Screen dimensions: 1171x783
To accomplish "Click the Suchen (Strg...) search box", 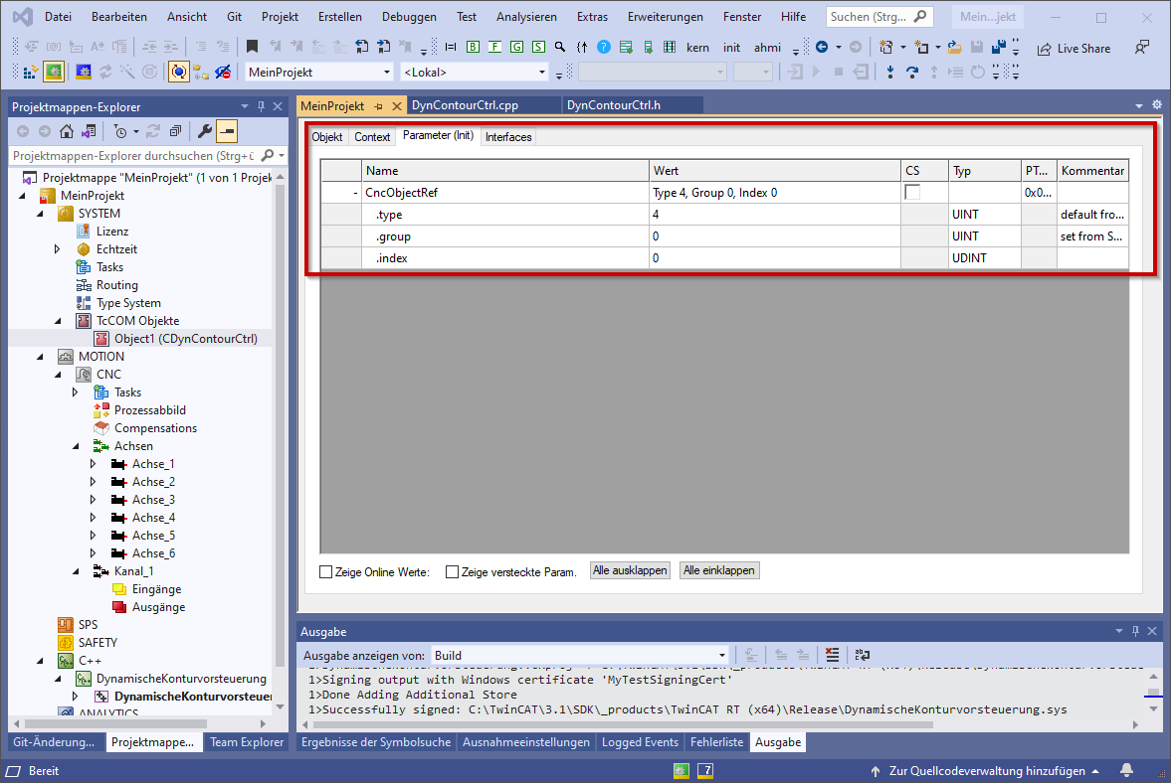I will pos(879,17).
